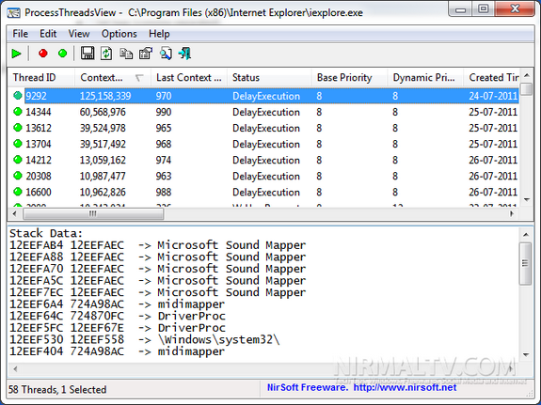Select thread row 14212
This screenshot has height=405, width=541.
click(263, 160)
